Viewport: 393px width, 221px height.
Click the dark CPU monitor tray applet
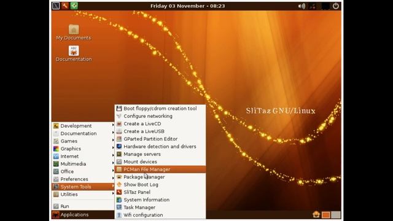click(x=325, y=6)
